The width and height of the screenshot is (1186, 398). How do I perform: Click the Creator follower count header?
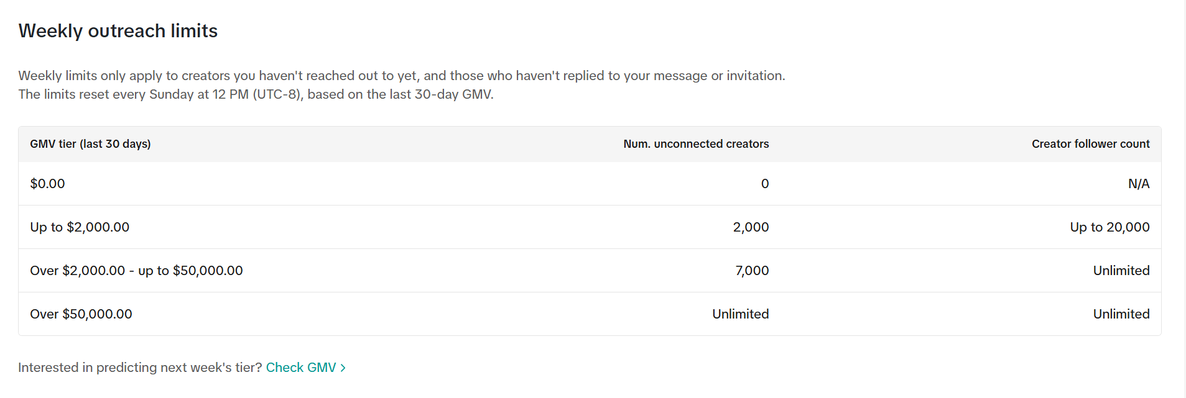tap(1090, 144)
